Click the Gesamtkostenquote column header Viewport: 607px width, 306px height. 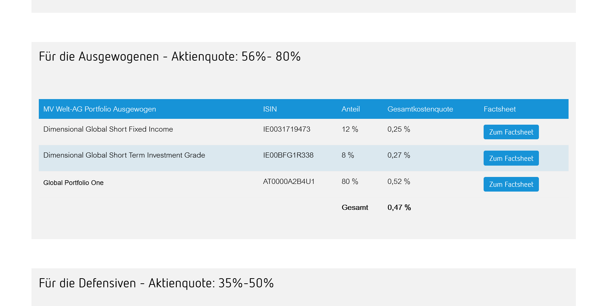click(x=420, y=109)
